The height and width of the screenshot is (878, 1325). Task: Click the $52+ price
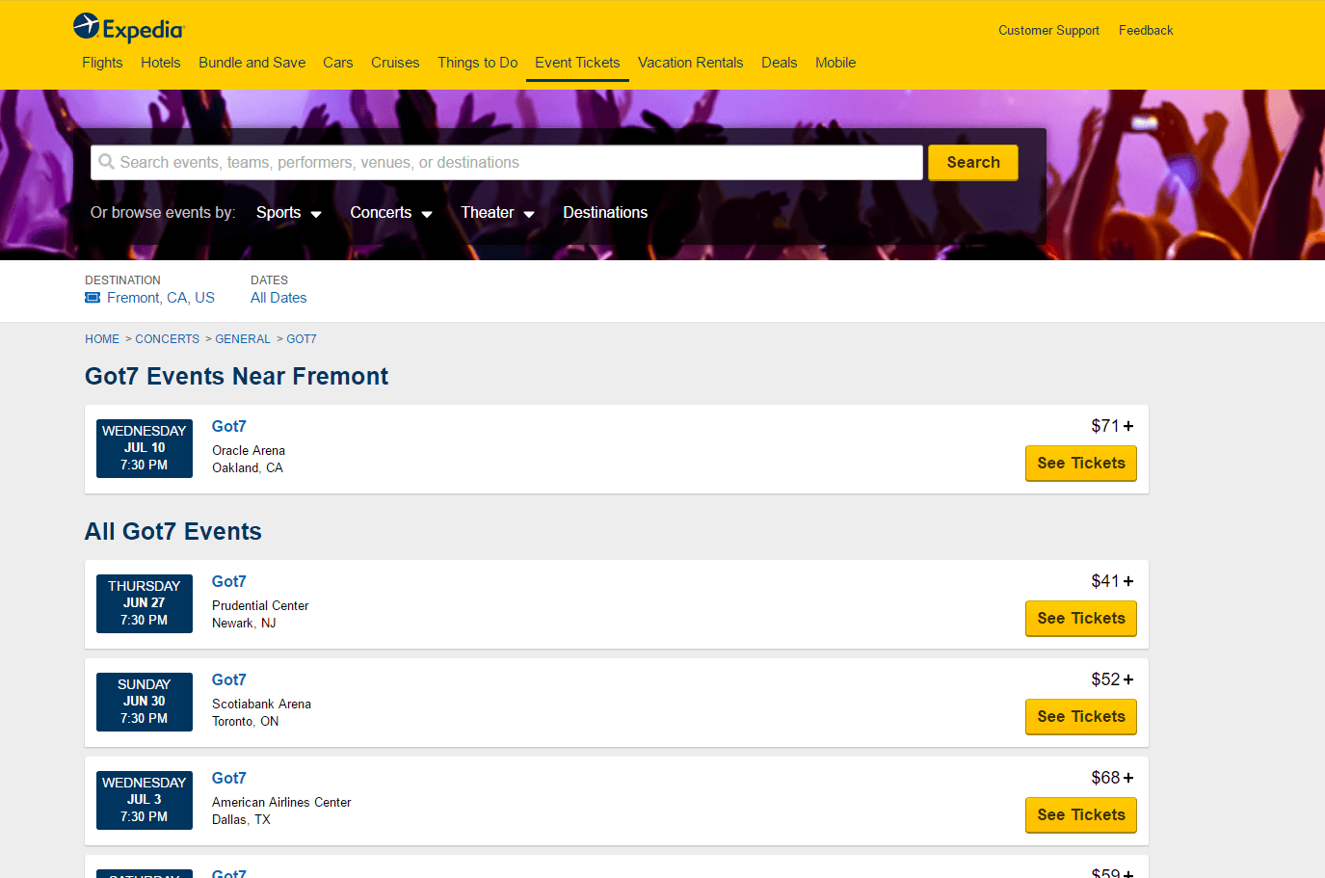point(1112,679)
